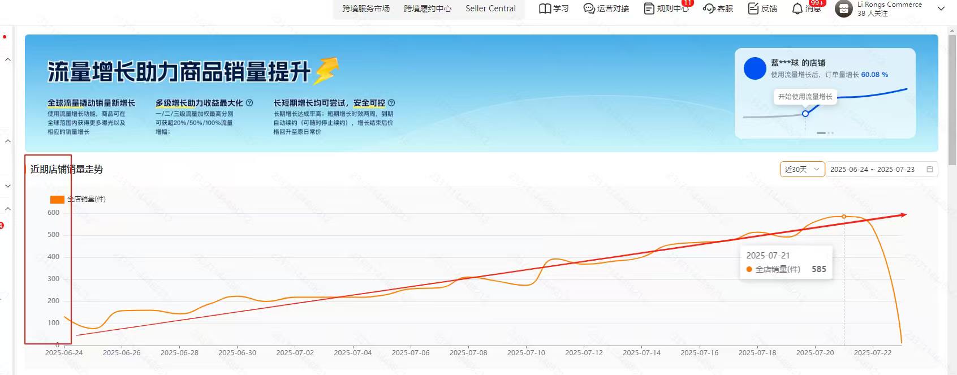Contact 客服 via headset icon

[x=709, y=8]
